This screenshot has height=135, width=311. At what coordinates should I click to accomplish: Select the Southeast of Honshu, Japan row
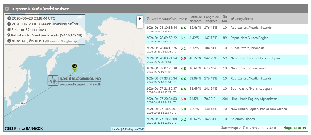(226, 90)
